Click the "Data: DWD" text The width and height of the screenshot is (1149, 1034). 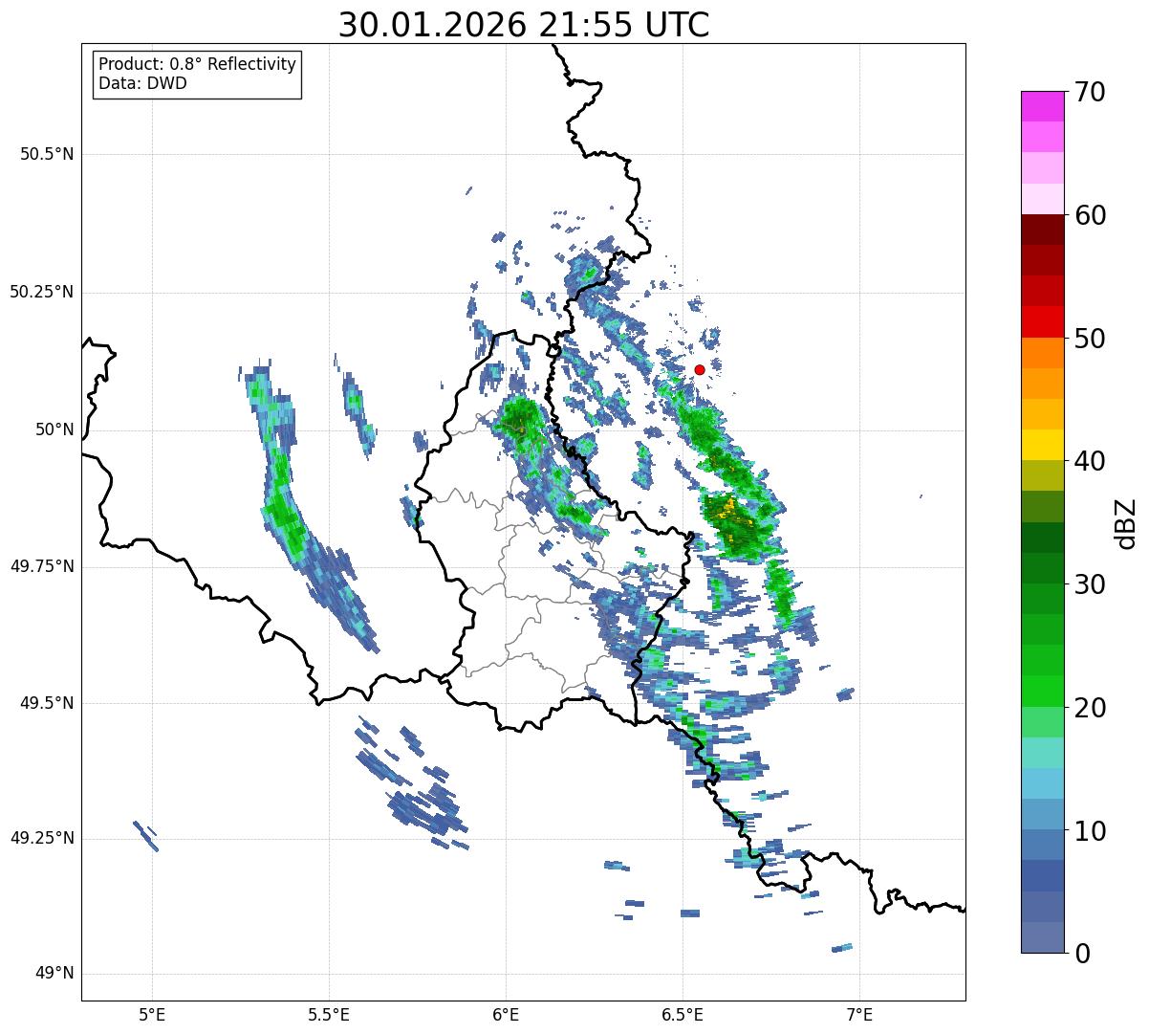coord(142,83)
